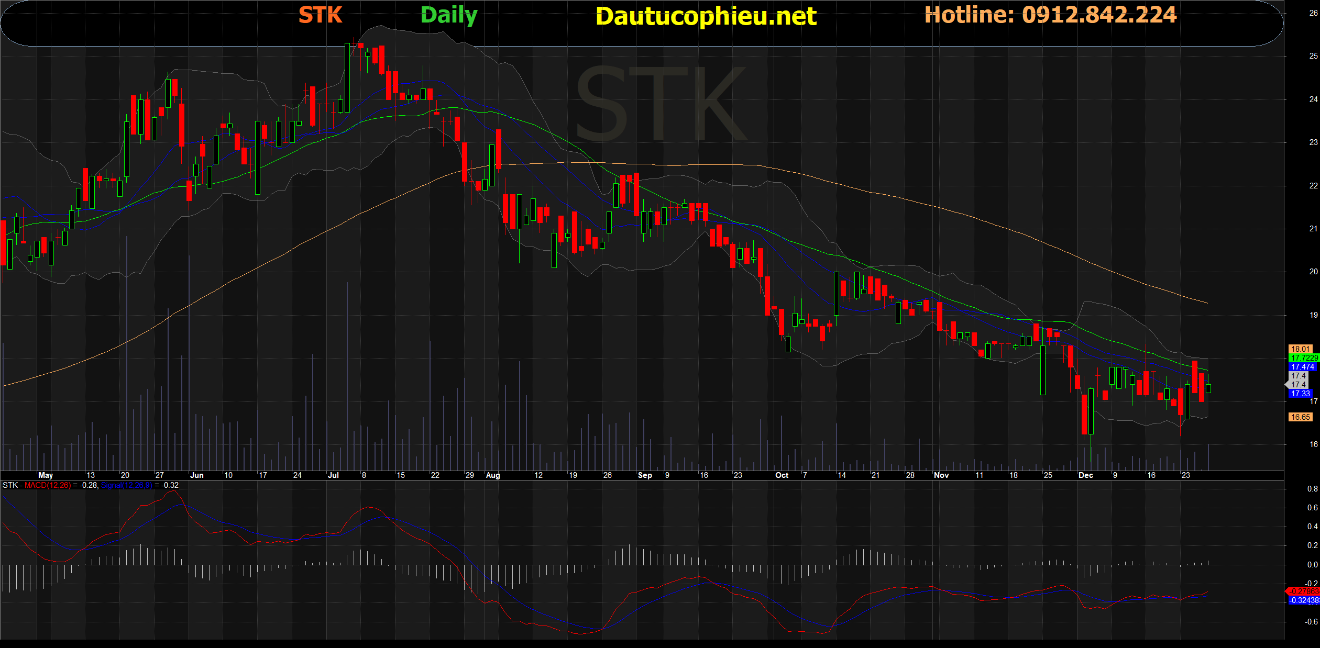Click the orange STK ticker title
This screenshot has height=648, width=1320.
(x=320, y=15)
